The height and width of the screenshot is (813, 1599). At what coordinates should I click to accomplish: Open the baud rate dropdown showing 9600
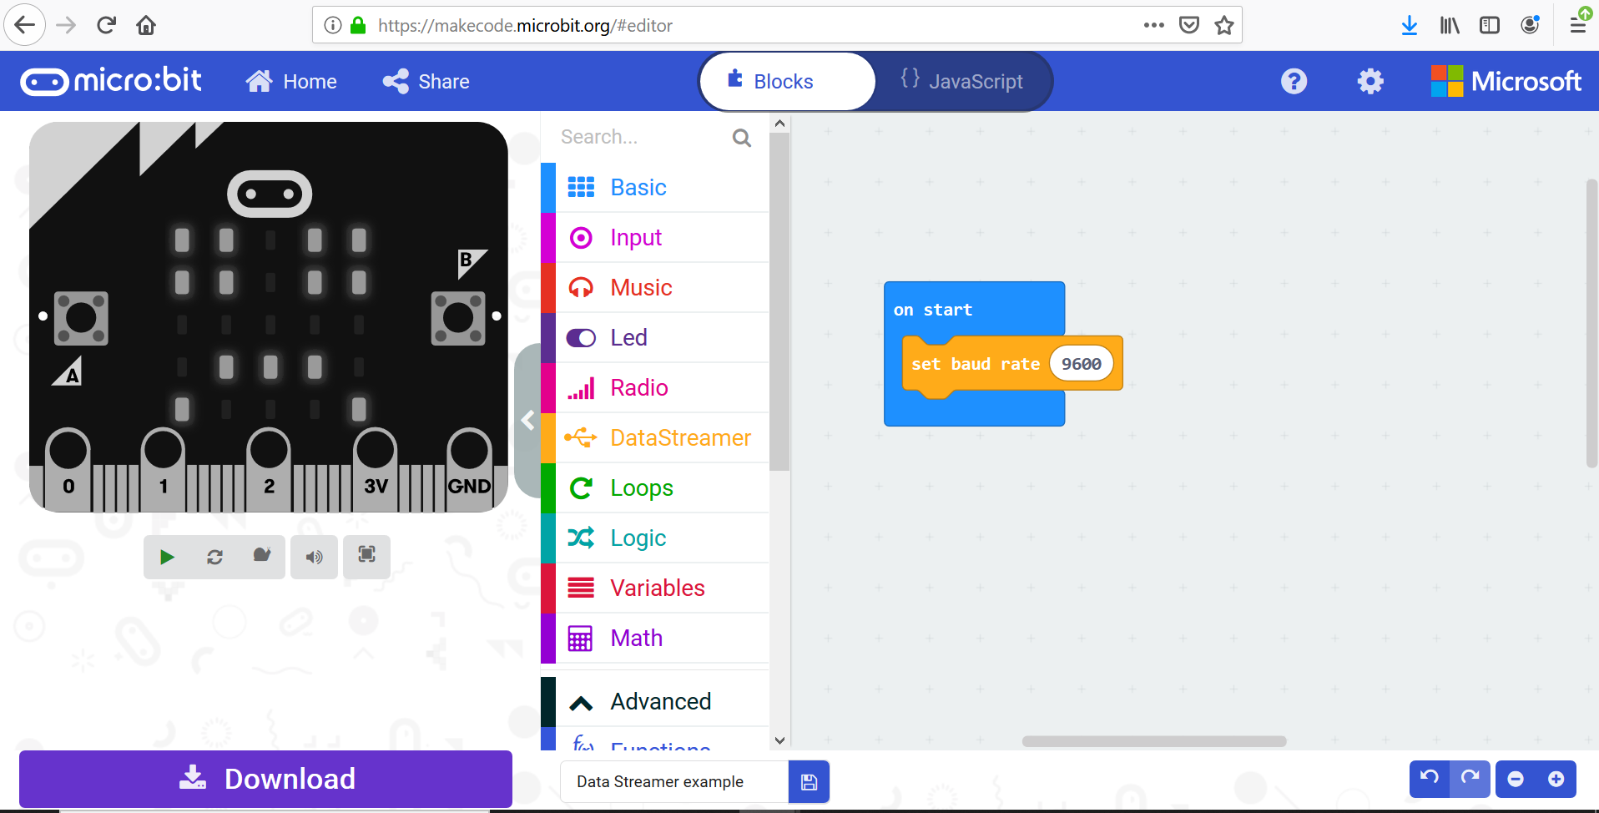(x=1082, y=363)
